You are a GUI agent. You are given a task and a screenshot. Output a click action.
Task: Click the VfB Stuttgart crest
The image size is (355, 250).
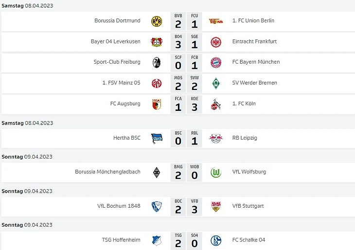[215, 206]
